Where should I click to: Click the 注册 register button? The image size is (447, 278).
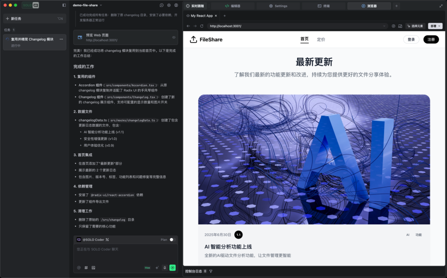(431, 40)
